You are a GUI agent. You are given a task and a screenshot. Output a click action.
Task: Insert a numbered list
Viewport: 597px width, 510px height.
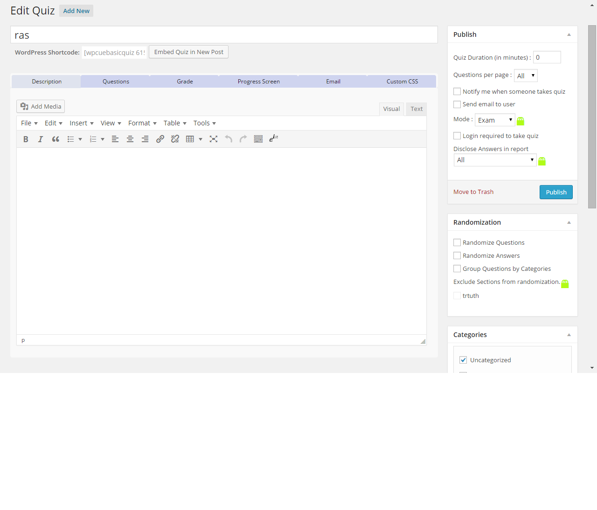tap(93, 139)
